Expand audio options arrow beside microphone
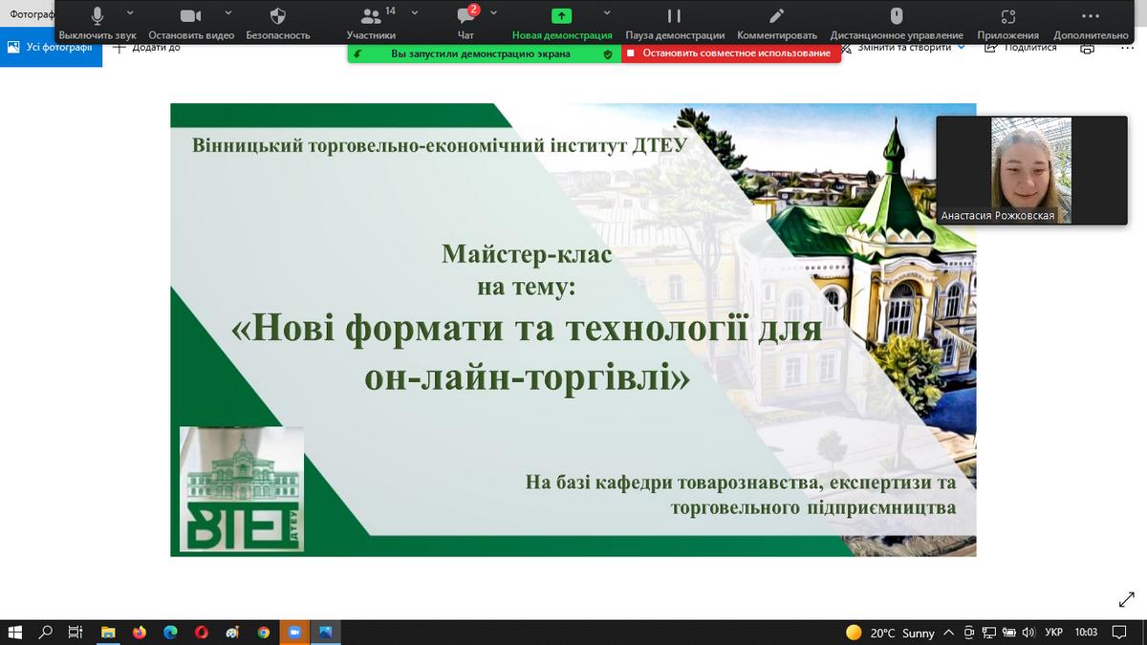The width and height of the screenshot is (1147, 645). [x=131, y=13]
